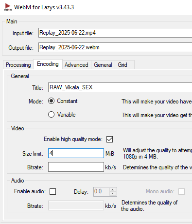The width and height of the screenshot is (192, 224).
Task: Check the Enable audio box
Action: tap(52, 191)
